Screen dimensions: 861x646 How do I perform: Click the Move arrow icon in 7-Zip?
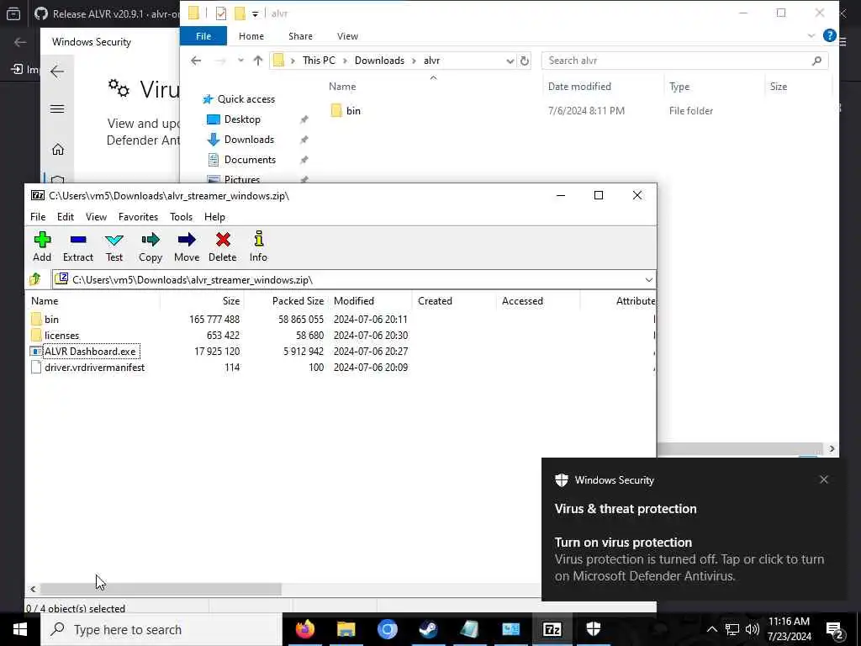(187, 246)
